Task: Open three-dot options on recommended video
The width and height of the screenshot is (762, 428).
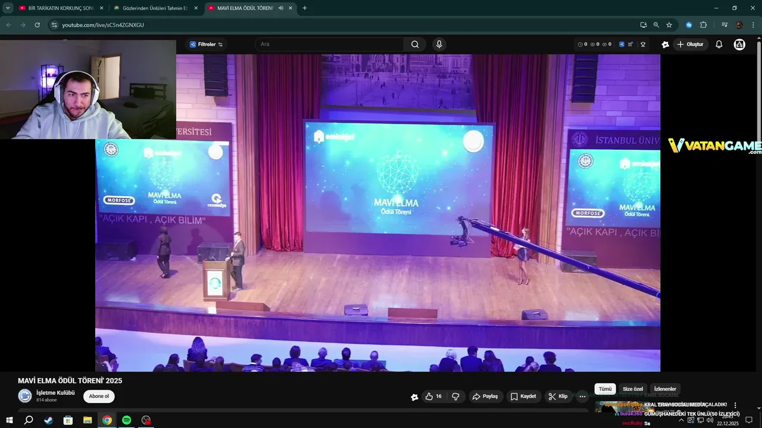Action: tap(735, 405)
